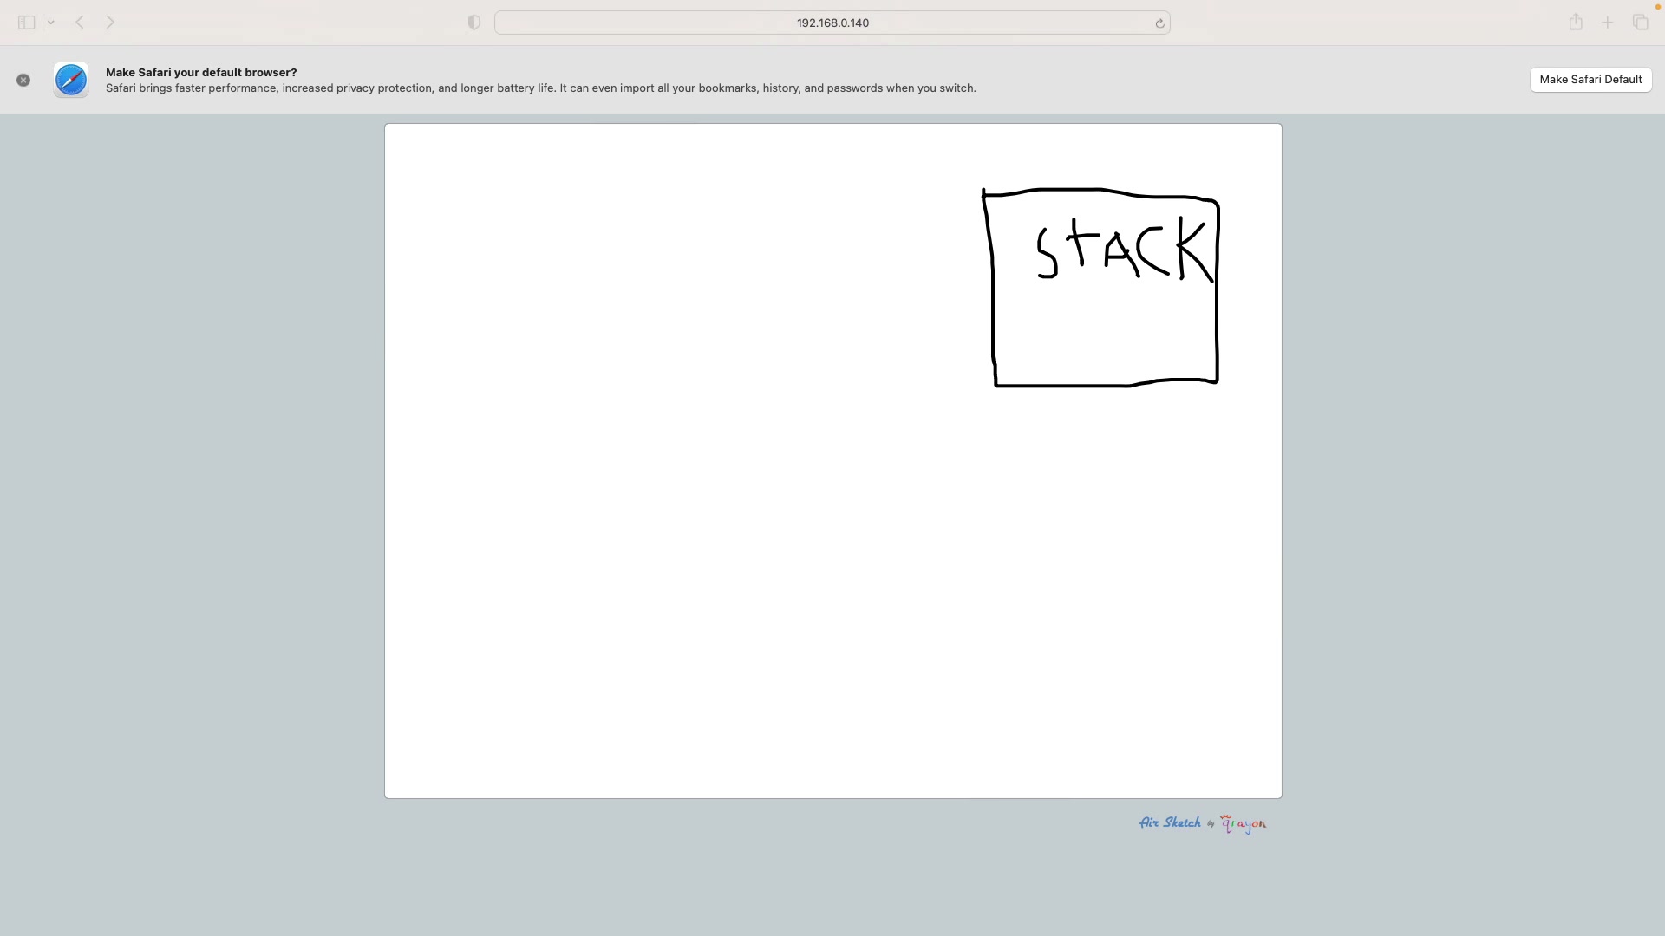
Task: Open the sidebar tab group dropdown chevron
Action: tap(51, 23)
